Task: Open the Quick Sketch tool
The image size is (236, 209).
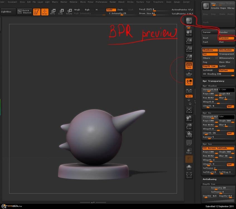Action: click(x=25, y=12)
